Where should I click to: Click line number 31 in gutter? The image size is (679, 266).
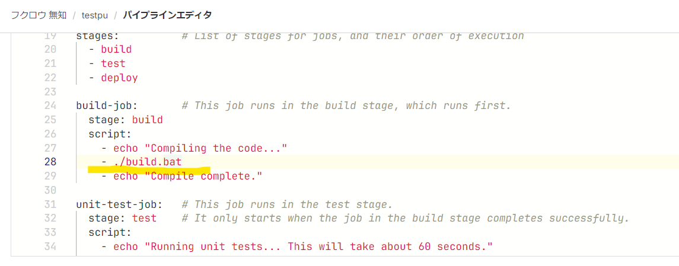click(x=50, y=204)
